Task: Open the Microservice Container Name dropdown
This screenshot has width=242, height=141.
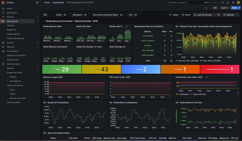Action: tap(123, 15)
